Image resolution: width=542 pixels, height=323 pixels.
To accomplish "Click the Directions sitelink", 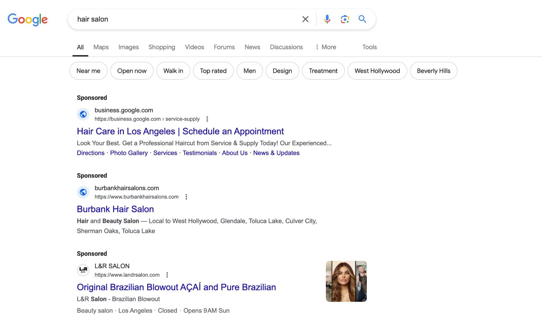I will click(91, 153).
